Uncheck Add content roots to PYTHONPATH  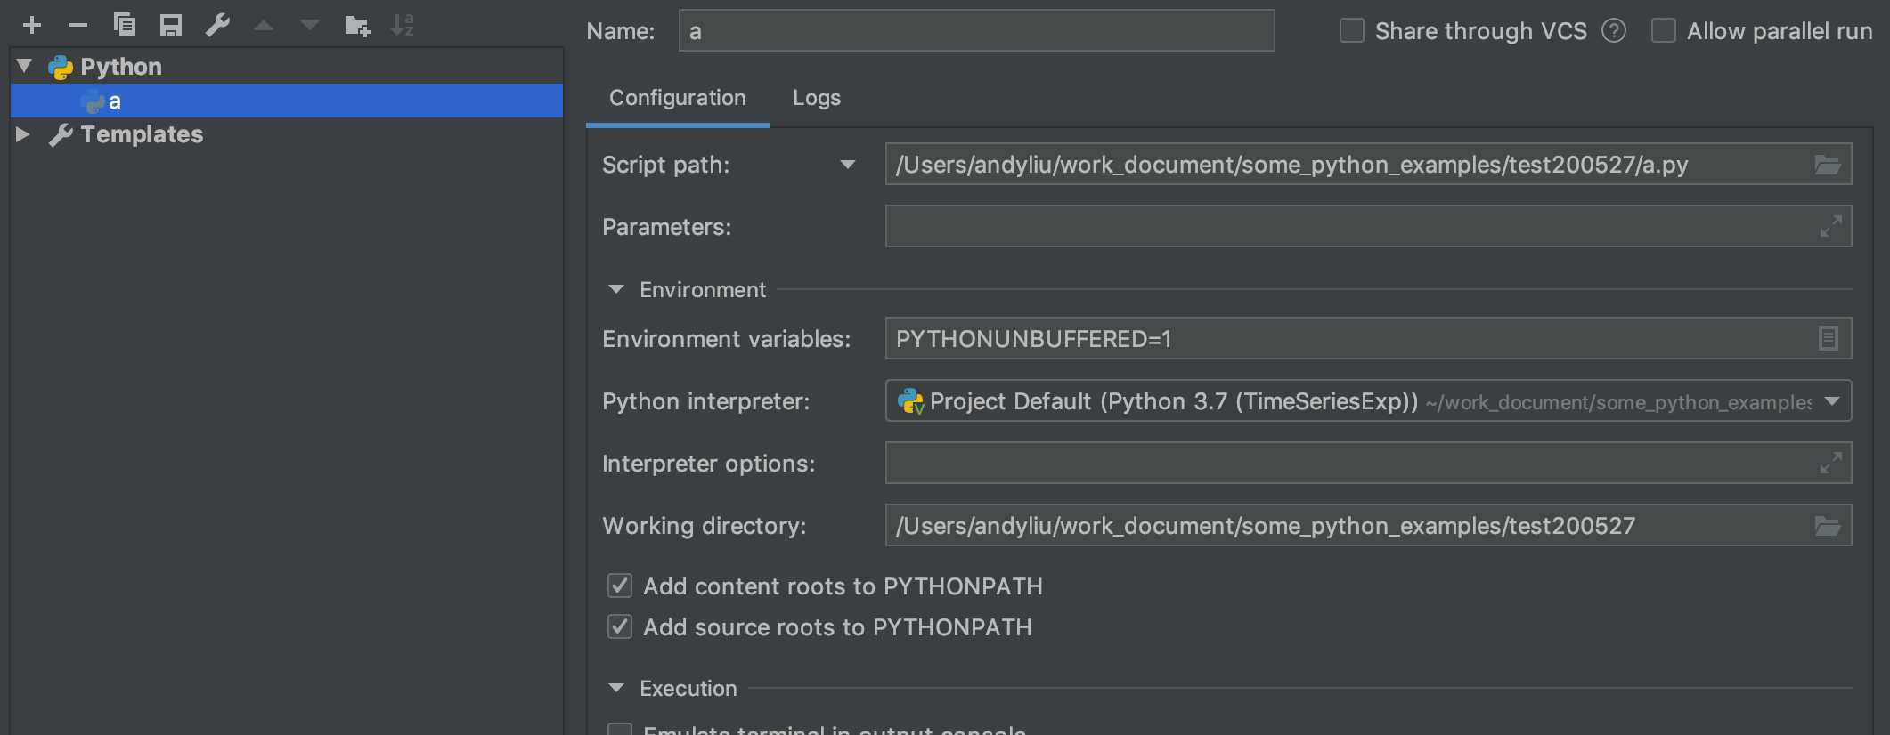(620, 586)
